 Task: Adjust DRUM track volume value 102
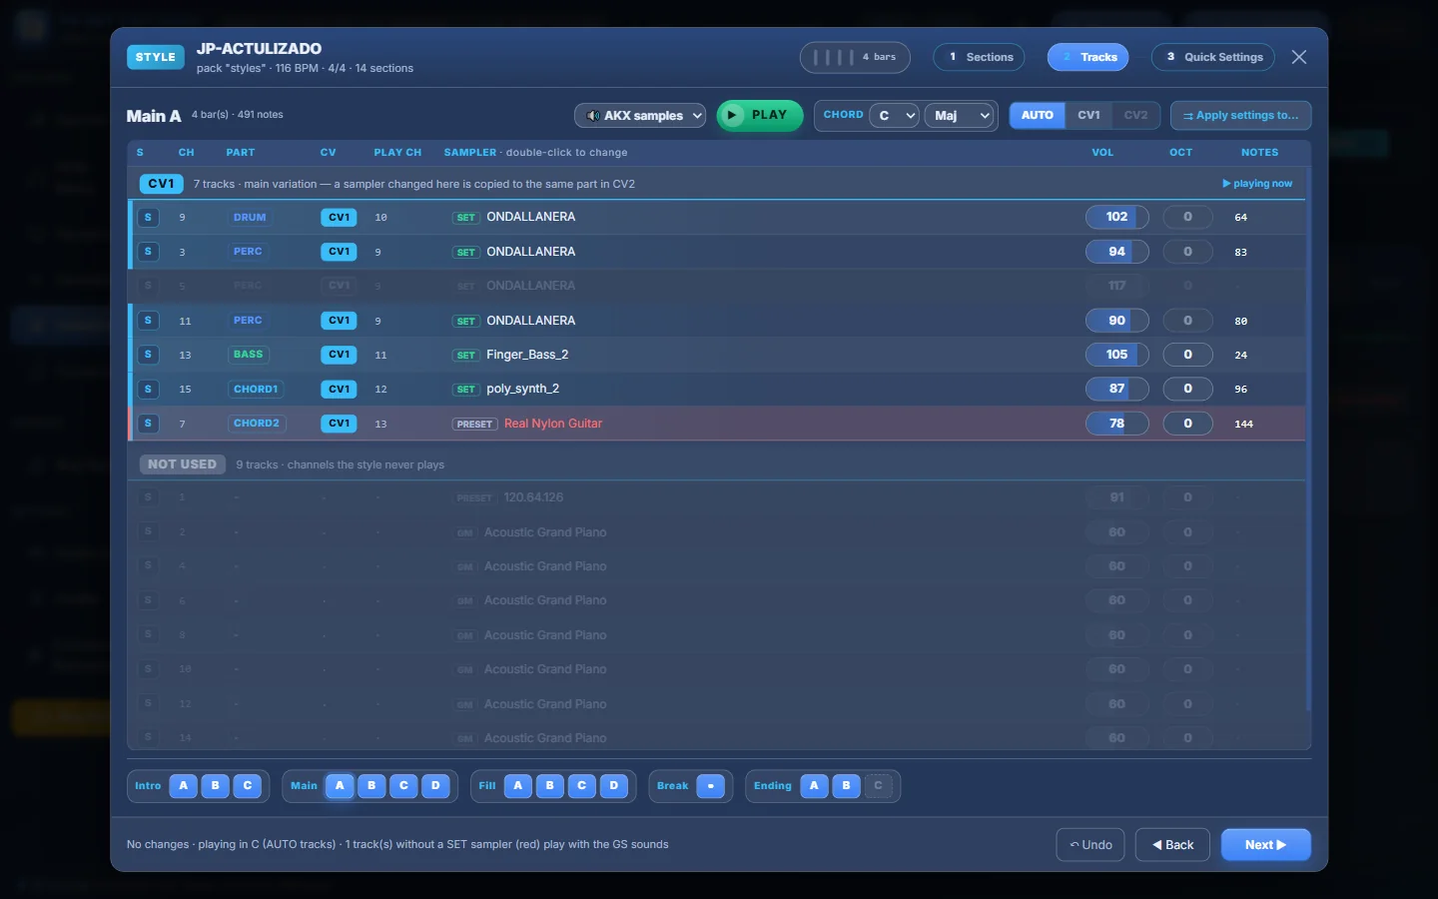(1116, 217)
